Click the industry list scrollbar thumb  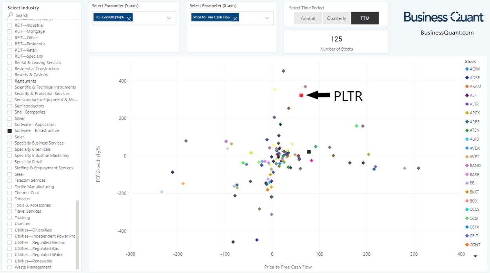point(77,235)
